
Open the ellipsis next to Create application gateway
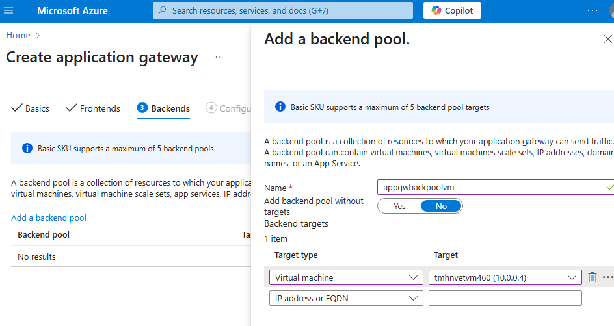tap(219, 58)
